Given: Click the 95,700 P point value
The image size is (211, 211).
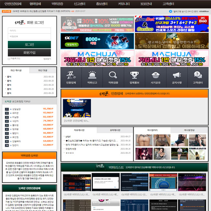Looking at the screenshot, I should click(48, 109).
